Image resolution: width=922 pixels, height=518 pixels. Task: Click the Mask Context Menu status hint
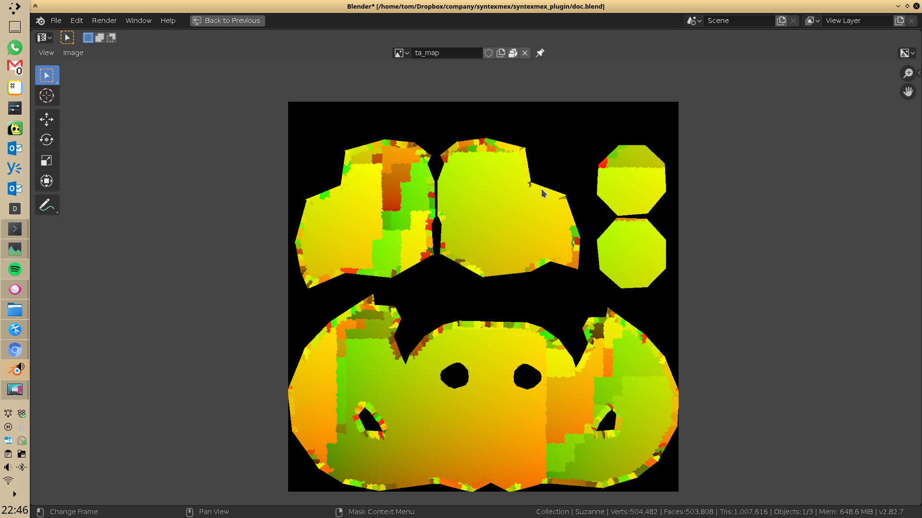pyautogui.click(x=381, y=512)
